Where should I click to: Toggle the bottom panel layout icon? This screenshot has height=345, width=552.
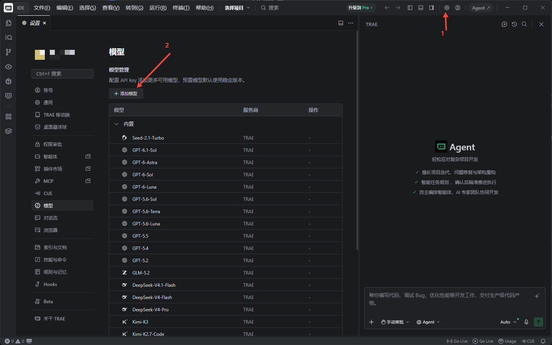(x=421, y=8)
